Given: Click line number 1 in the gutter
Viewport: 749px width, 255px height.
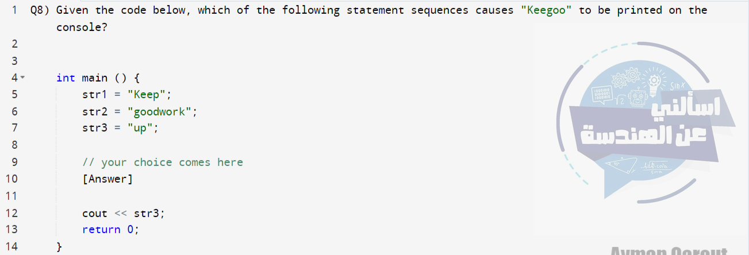Looking at the screenshot, I should pyautogui.click(x=14, y=10).
